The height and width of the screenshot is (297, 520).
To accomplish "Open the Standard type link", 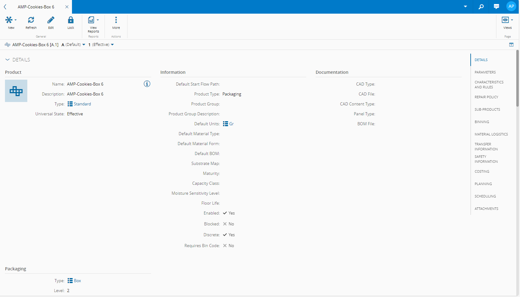I will [x=82, y=104].
